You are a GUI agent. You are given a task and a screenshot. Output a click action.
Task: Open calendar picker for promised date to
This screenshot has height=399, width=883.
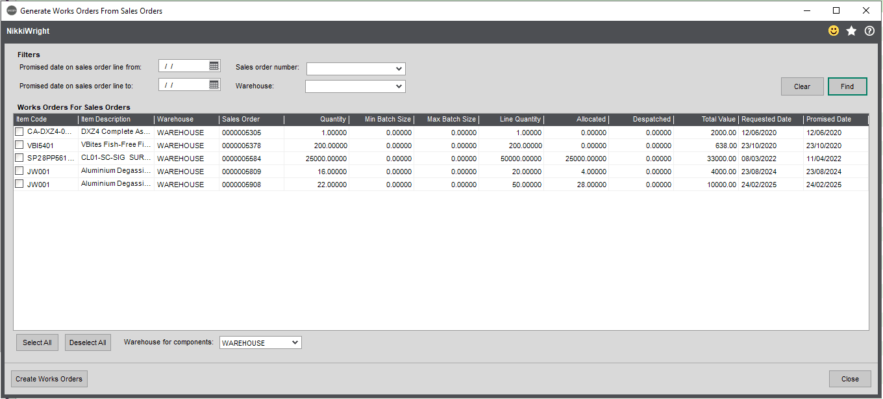click(x=214, y=84)
